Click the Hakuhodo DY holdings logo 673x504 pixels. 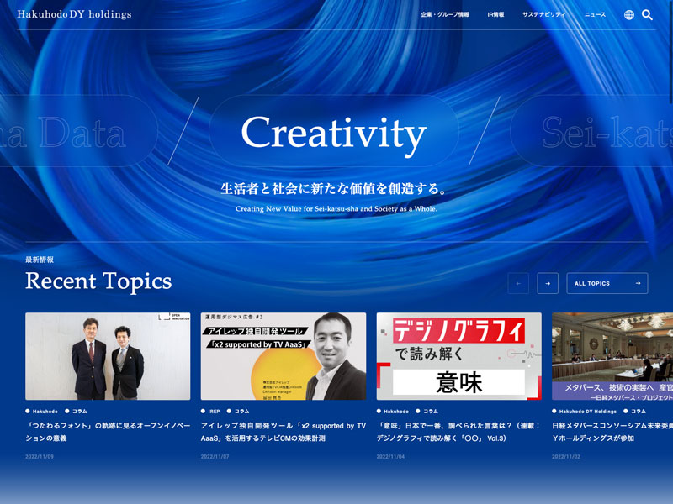[x=74, y=14]
